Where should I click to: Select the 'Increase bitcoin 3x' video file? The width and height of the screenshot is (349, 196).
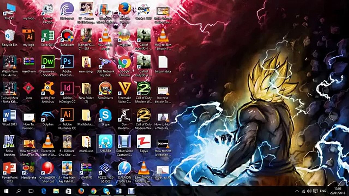(163, 94)
